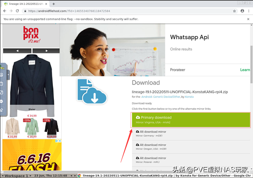Click the Workspace 1 label in taskbar
Screen dimensions: 253x178
[16, 176]
